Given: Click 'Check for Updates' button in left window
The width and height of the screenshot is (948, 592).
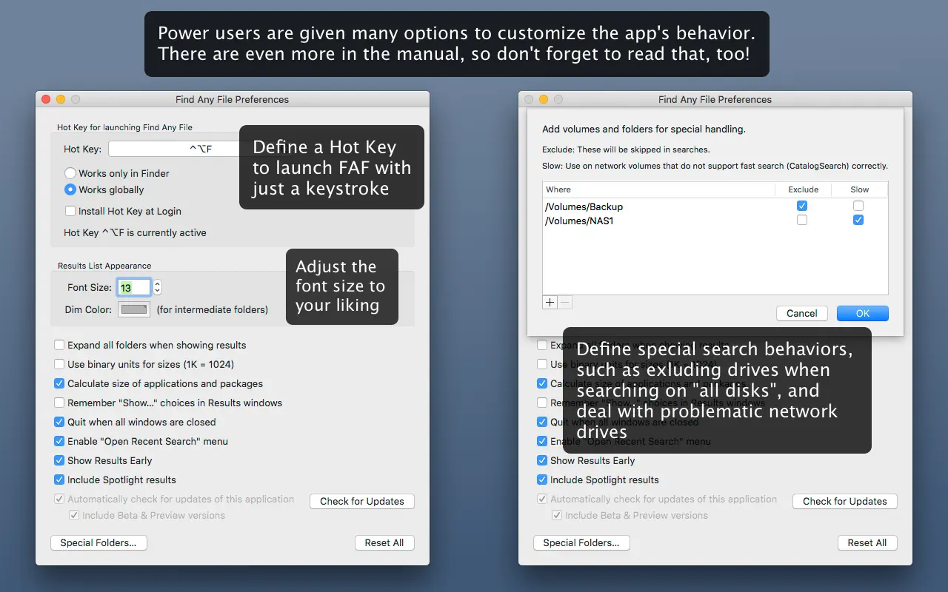Looking at the screenshot, I should (362, 501).
